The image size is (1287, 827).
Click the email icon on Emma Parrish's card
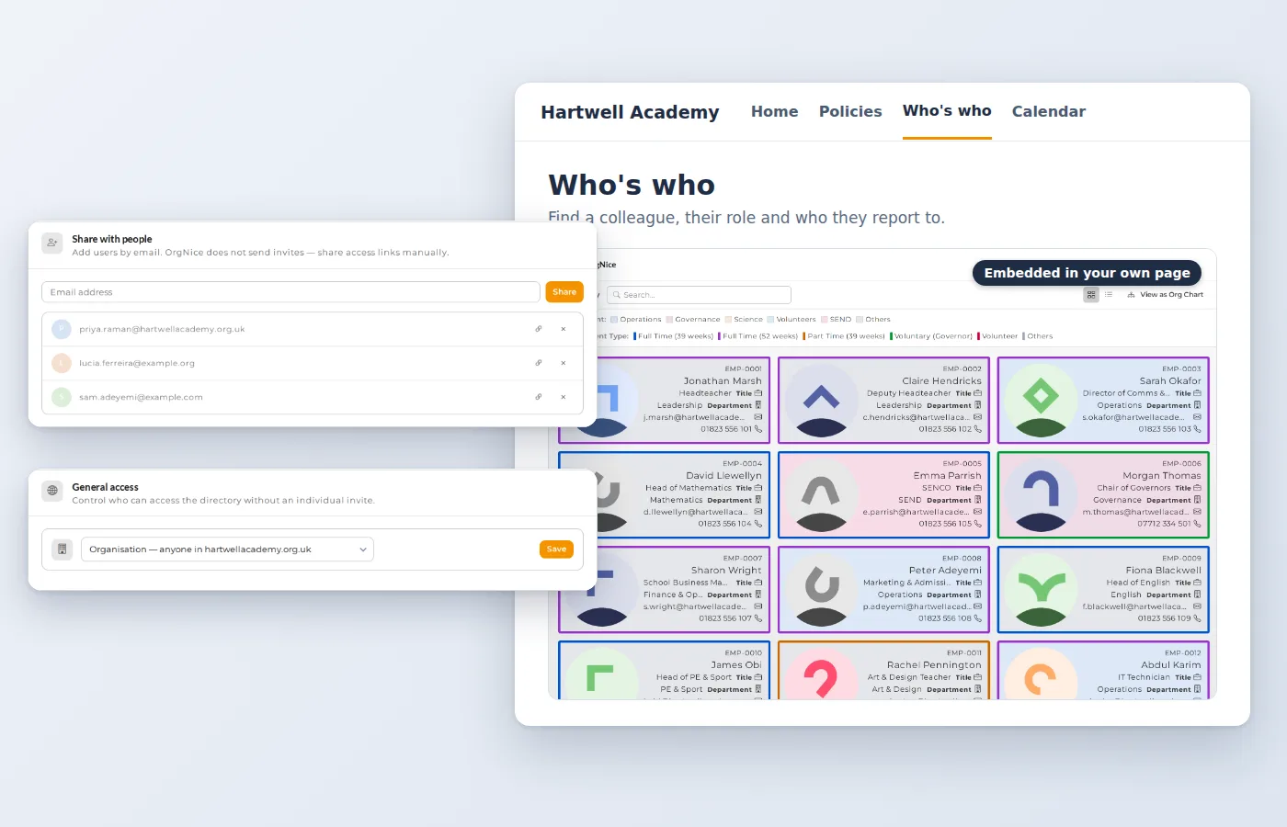pyautogui.click(x=978, y=512)
